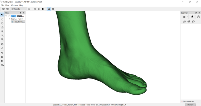Toggle the wireframe sphere render mode

click(53, 9)
